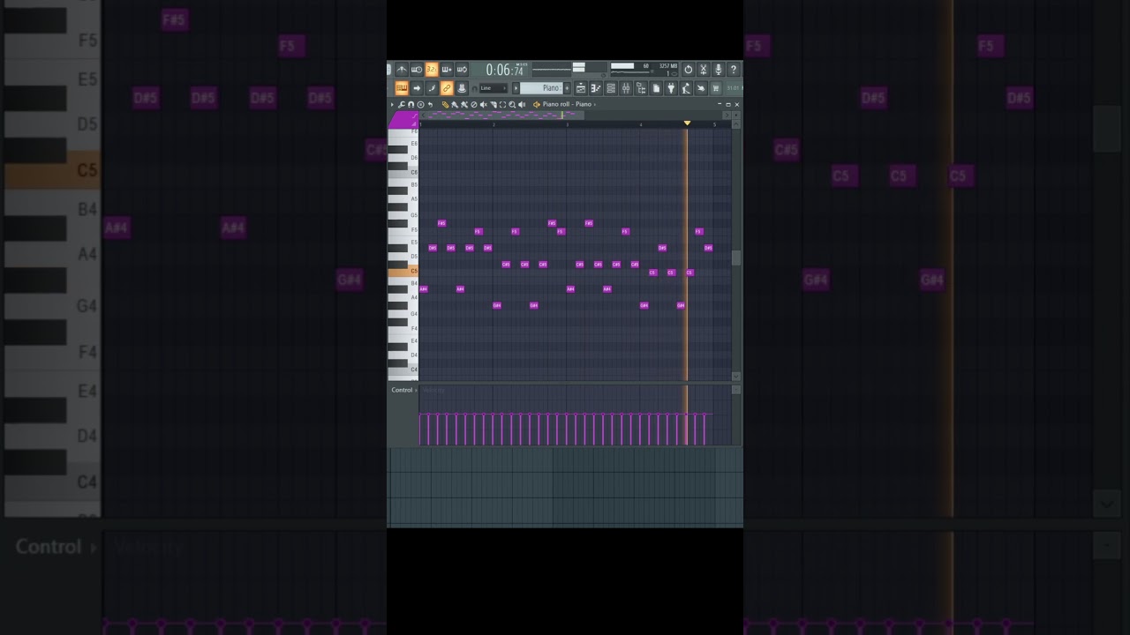Select the Delete tool

pos(474,104)
